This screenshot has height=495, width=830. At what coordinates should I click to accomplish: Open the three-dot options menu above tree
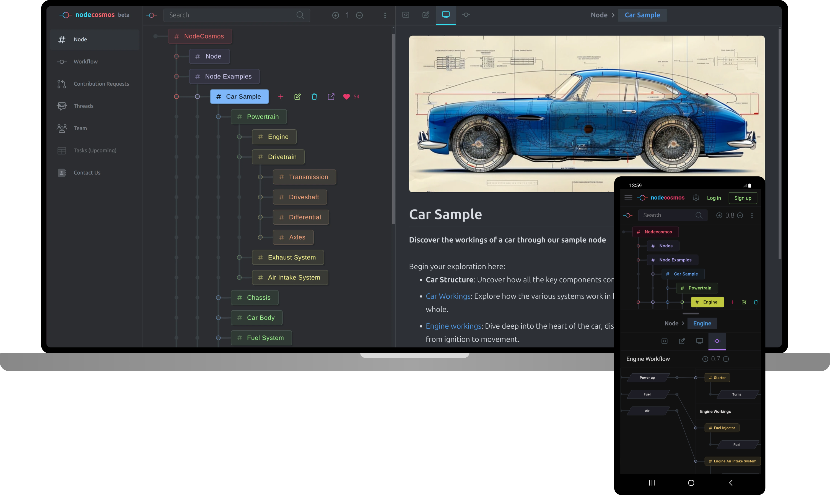[385, 15]
